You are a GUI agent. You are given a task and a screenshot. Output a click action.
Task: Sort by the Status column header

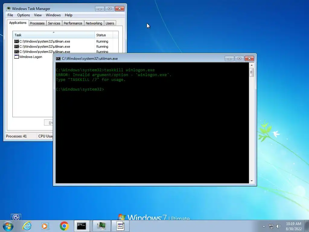point(104,35)
